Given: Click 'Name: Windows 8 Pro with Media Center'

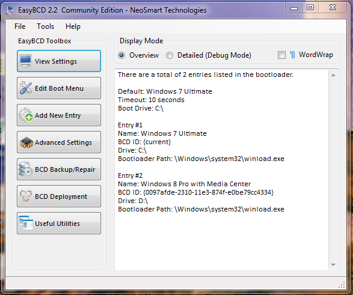Looking at the screenshot, I should [185, 184].
